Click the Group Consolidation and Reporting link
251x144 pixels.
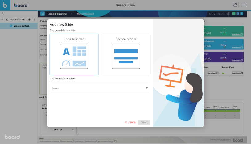(x=50, y=141)
